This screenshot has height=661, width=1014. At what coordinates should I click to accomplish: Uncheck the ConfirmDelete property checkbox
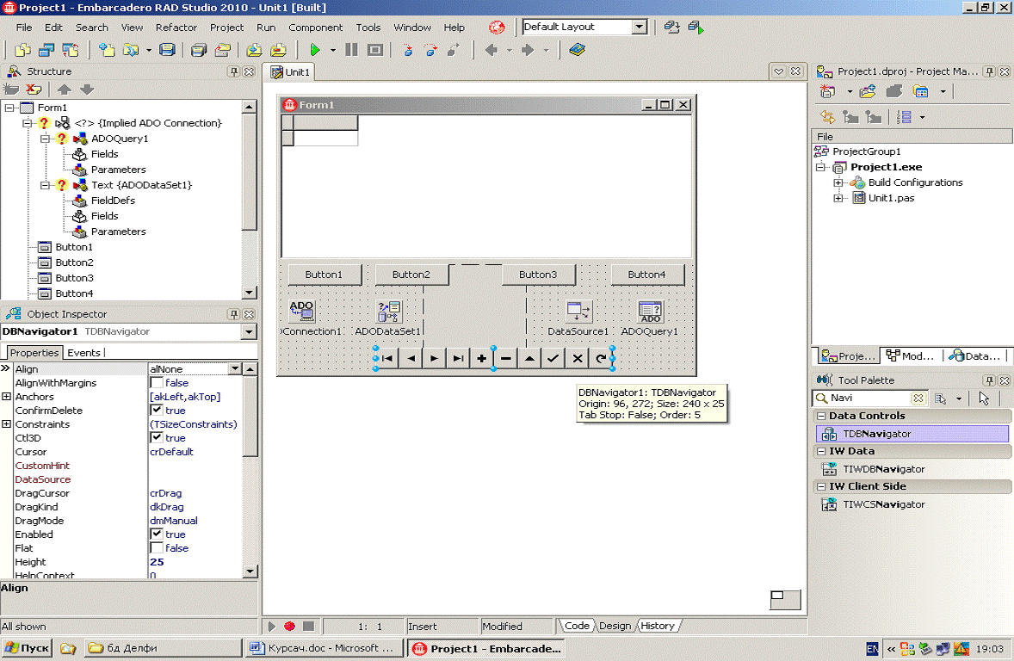[x=157, y=411]
